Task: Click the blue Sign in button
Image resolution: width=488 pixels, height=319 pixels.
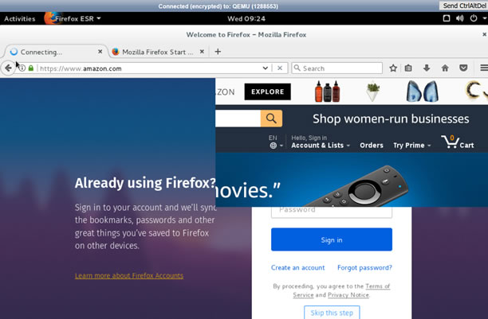Action: pyautogui.click(x=331, y=239)
